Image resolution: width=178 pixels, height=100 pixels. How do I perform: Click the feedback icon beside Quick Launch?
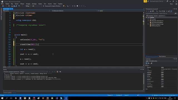point(148,1)
